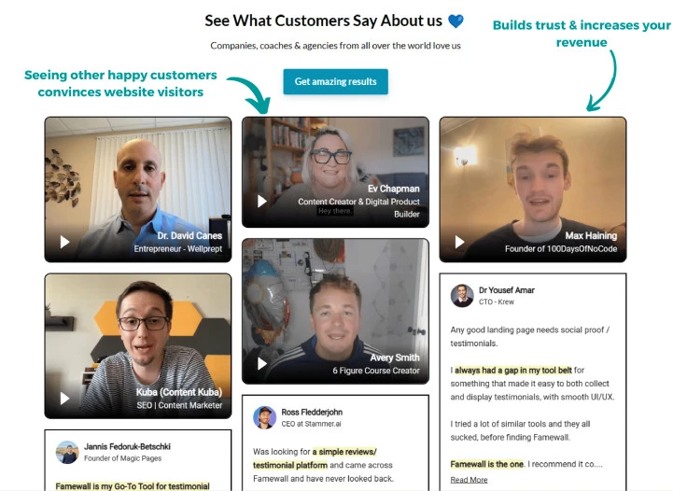Viewport: 673px width, 491px height.
Task: Click Jannis Fedoruk-Betschki's profile avatar
Action: 67,452
